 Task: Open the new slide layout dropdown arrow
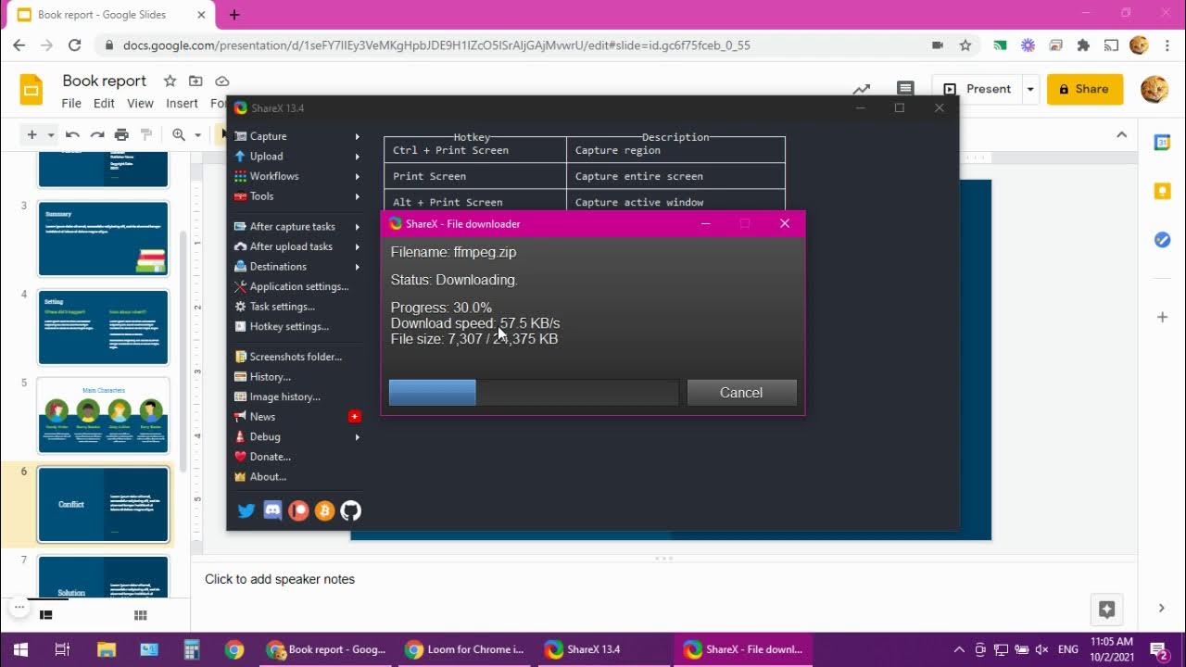point(53,135)
